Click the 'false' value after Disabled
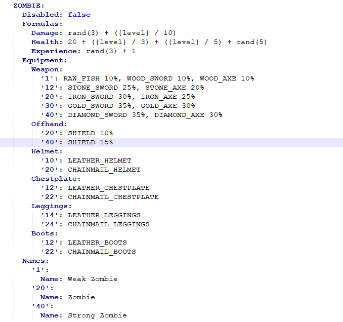The image size is (343, 322). click(79, 15)
